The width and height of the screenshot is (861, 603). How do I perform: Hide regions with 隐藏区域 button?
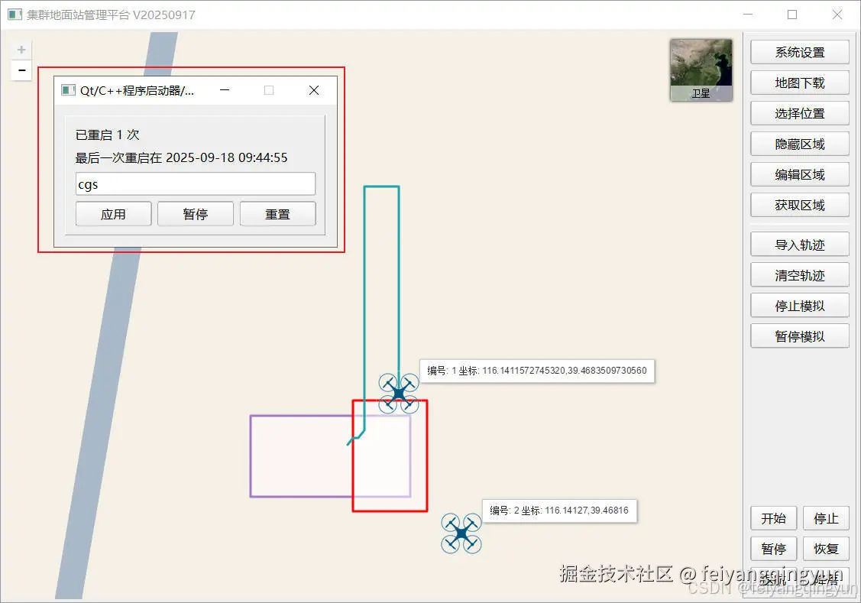click(800, 144)
